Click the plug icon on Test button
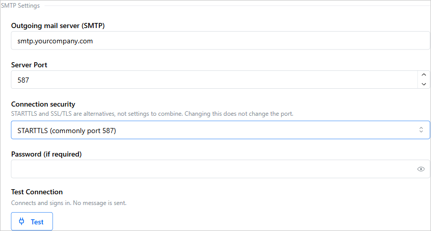Image resolution: width=431 pixels, height=231 pixels. [22, 221]
